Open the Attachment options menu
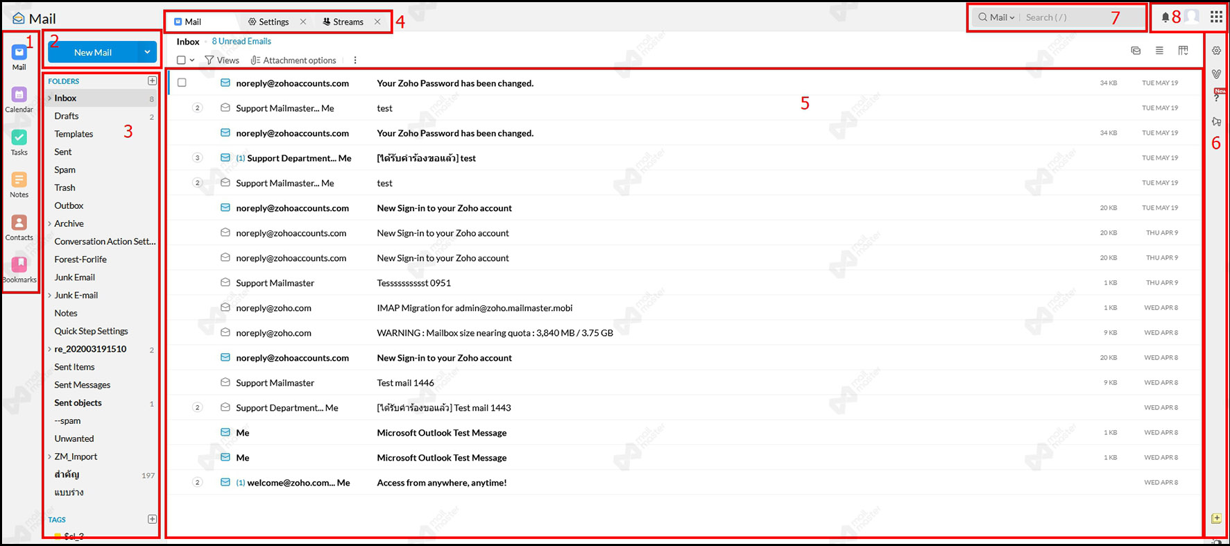Image resolution: width=1230 pixels, height=546 pixels. (x=293, y=60)
